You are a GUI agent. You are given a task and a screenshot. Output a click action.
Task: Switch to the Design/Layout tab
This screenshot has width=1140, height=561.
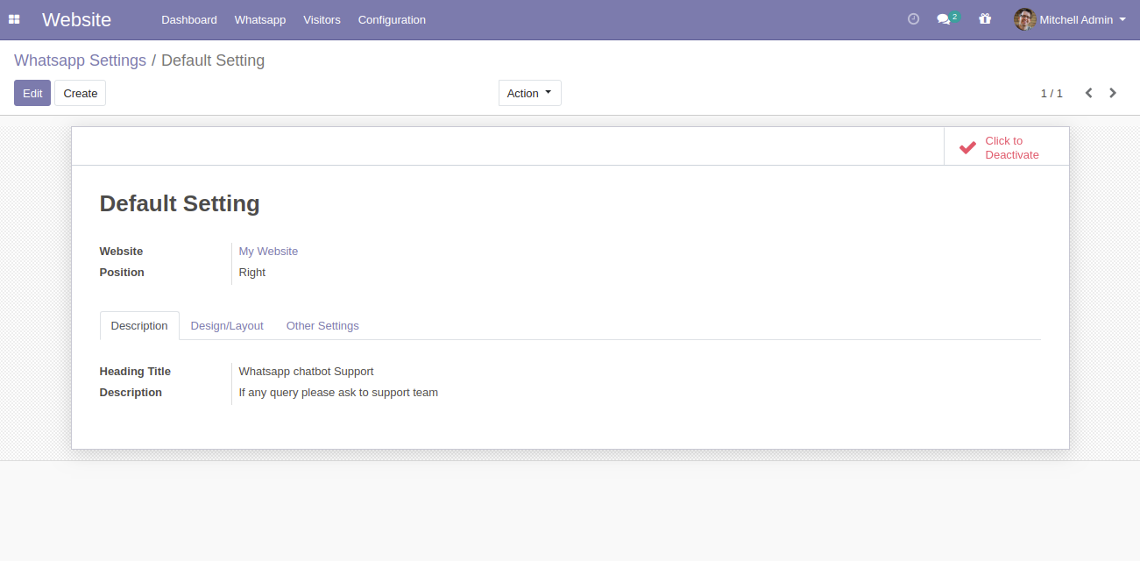click(x=227, y=325)
